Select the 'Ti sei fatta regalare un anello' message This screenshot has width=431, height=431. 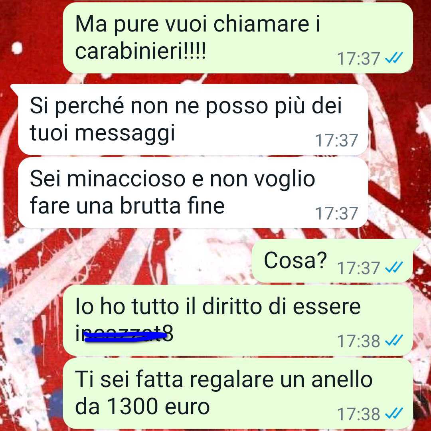coord(238,393)
